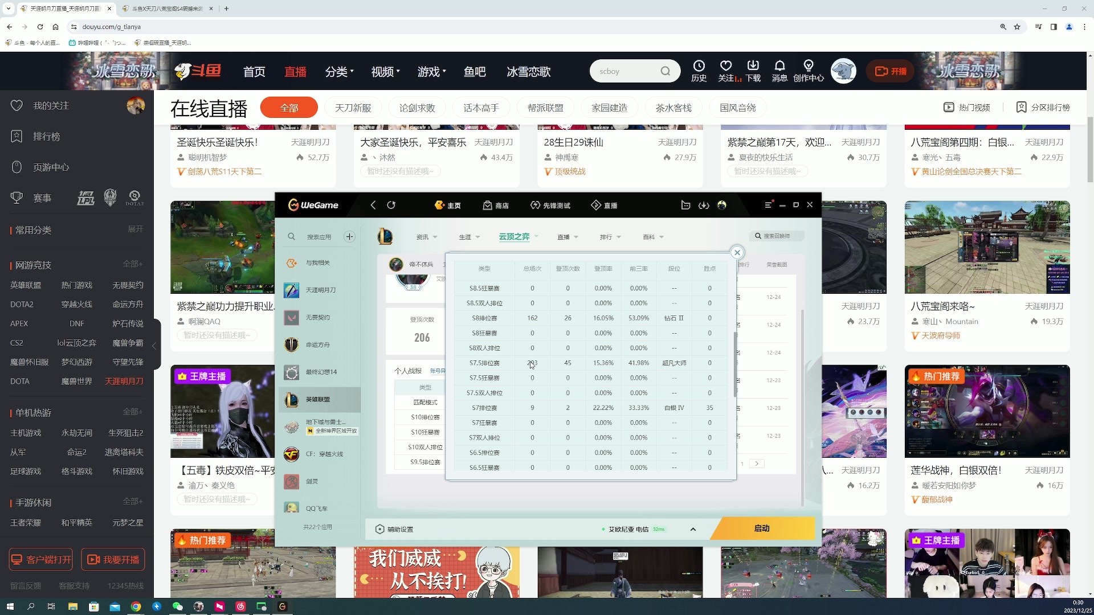Click the Douyu search magnifier icon

click(x=665, y=71)
